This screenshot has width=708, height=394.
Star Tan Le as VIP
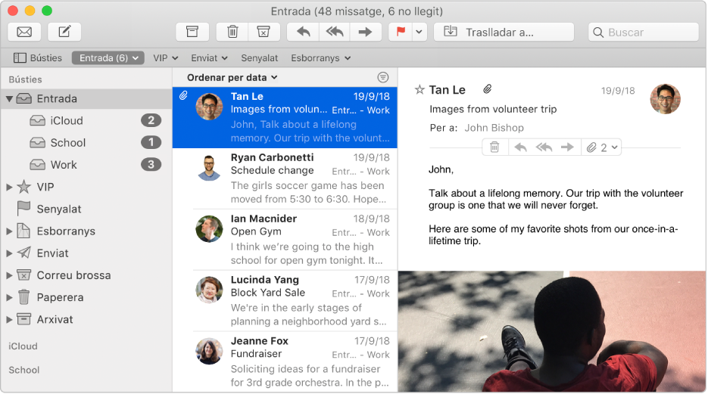pyautogui.click(x=419, y=90)
